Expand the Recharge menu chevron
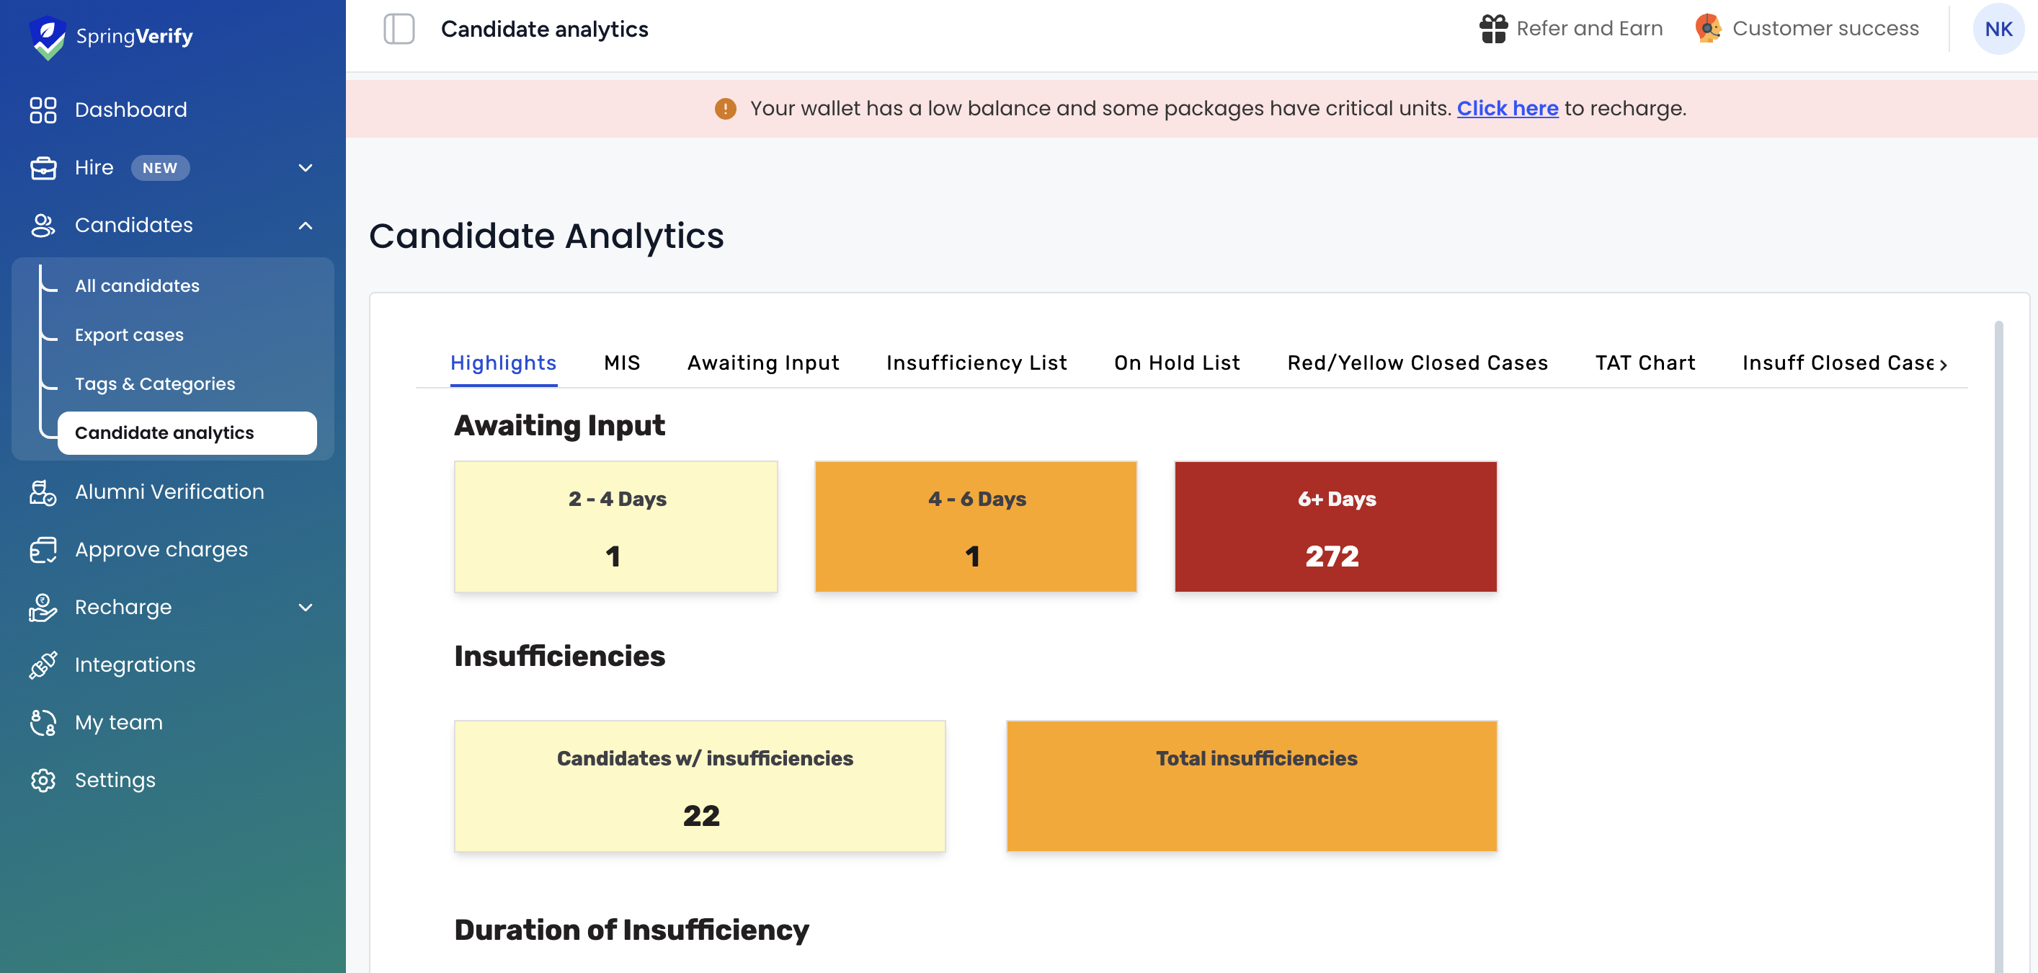2038x973 pixels. (x=306, y=608)
